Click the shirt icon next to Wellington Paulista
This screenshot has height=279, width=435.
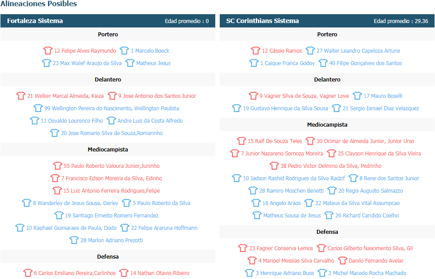(38, 108)
